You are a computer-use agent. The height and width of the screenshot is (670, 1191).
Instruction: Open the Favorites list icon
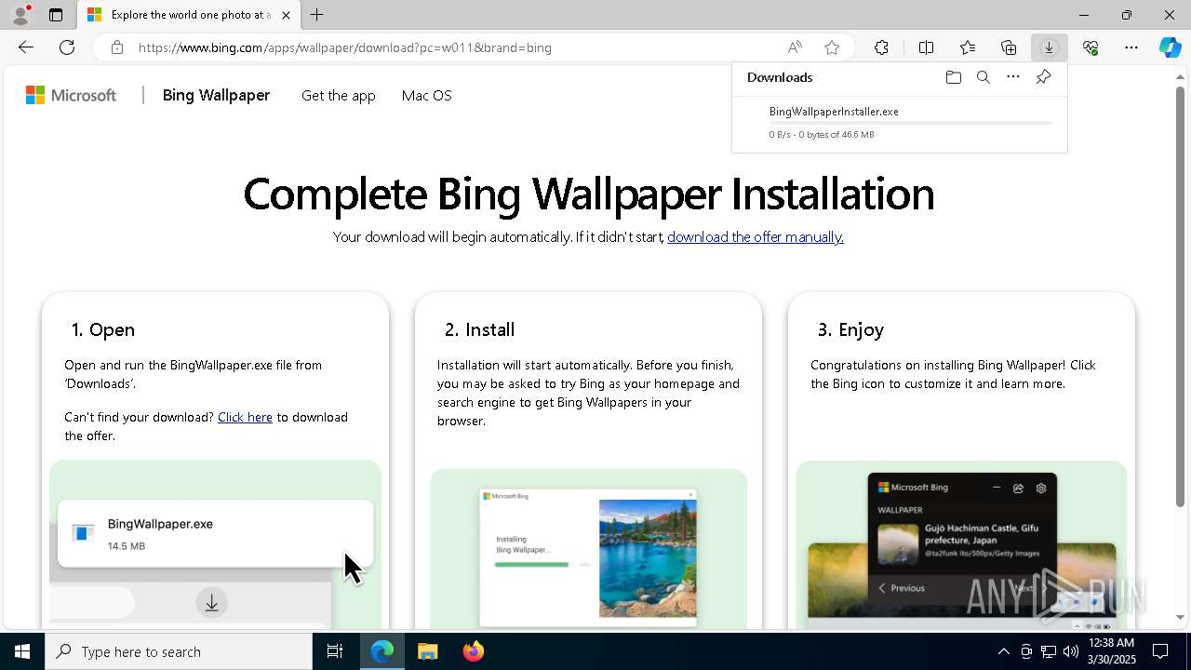point(968,47)
